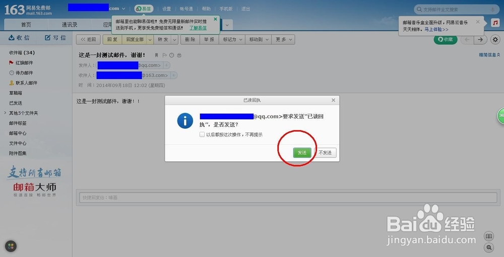Click the 删除 delete button
Screen dimensions: 504x257
point(191,39)
